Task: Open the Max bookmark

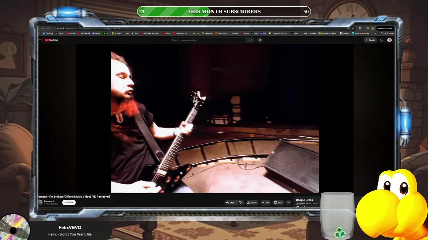Action: [x=263, y=33]
